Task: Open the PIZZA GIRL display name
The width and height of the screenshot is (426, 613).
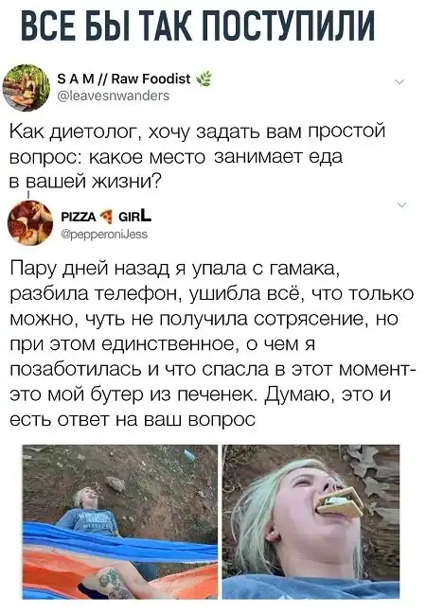Action: click(x=106, y=216)
